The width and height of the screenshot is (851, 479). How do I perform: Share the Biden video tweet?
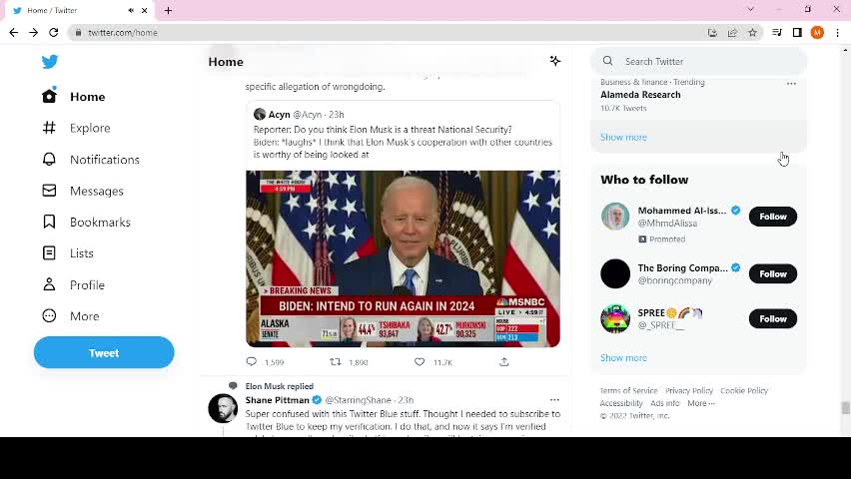pos(503,362)
